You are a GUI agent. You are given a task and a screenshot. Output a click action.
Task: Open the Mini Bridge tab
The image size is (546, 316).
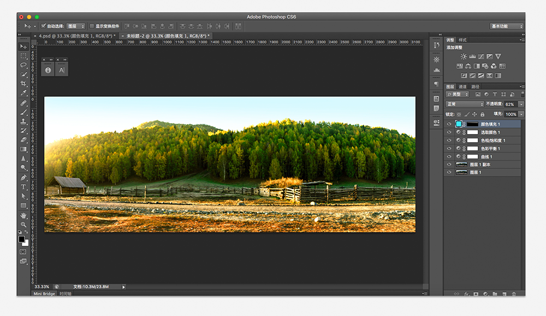[x=44, y=294]
